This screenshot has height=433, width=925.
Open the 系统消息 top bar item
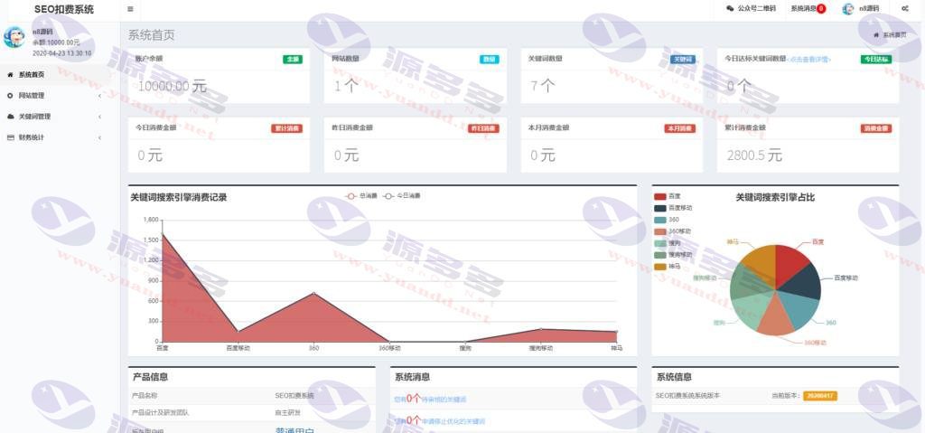coord(808,9)
